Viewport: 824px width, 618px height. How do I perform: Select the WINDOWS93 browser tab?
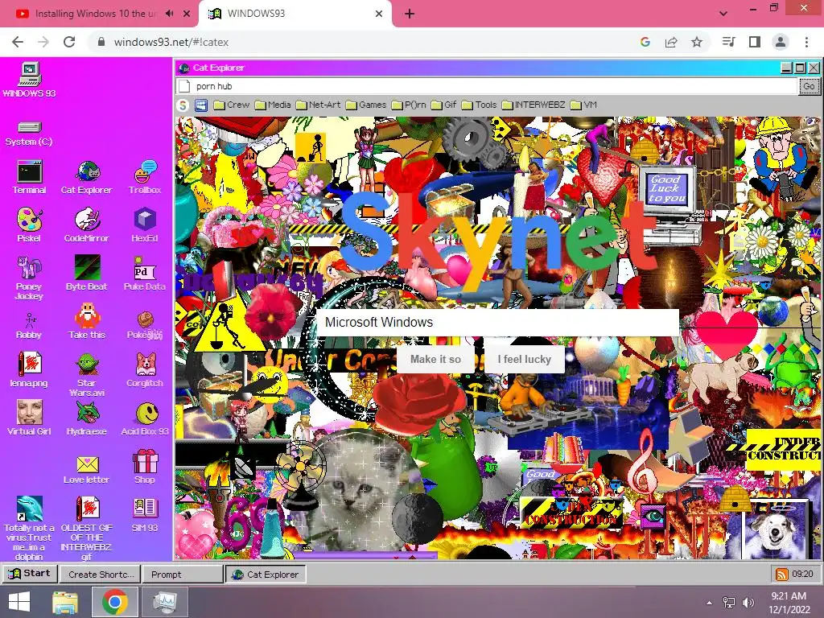click(x=295, y=14)
